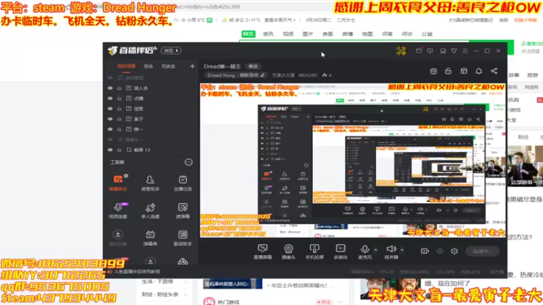This screenshot has width=543, height=305.
Task: Switch to the 我的场景 scene tab
Action: pos(126,66)
